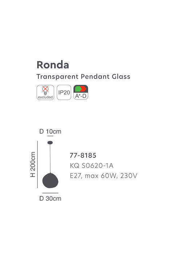Click the ceiling canopy in diagram
196x262 pixels.
tap(50, 143)
